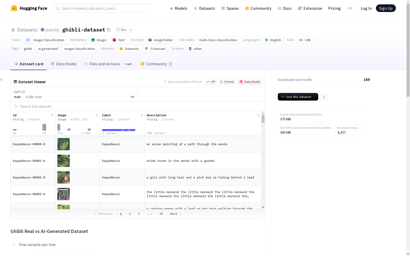Jump to page 43 of the viewer
Screen dimensions: 410x256
click(x=161, y=214)
